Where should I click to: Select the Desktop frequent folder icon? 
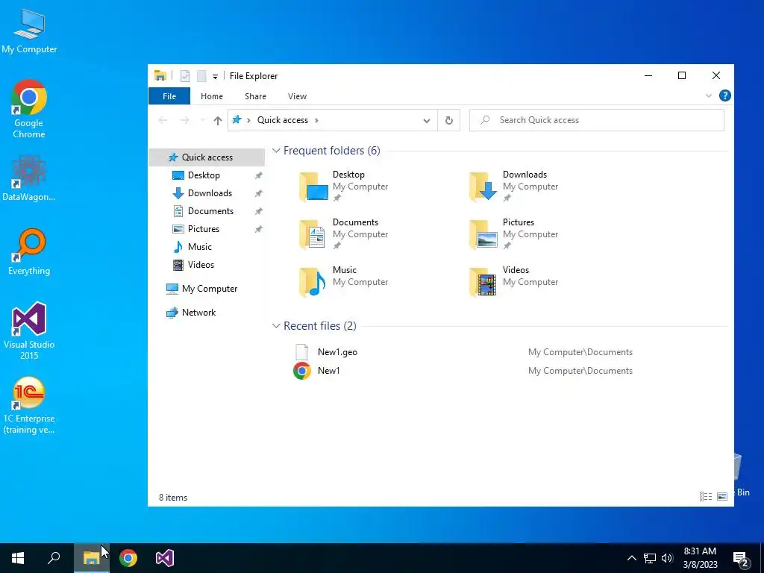314,186
